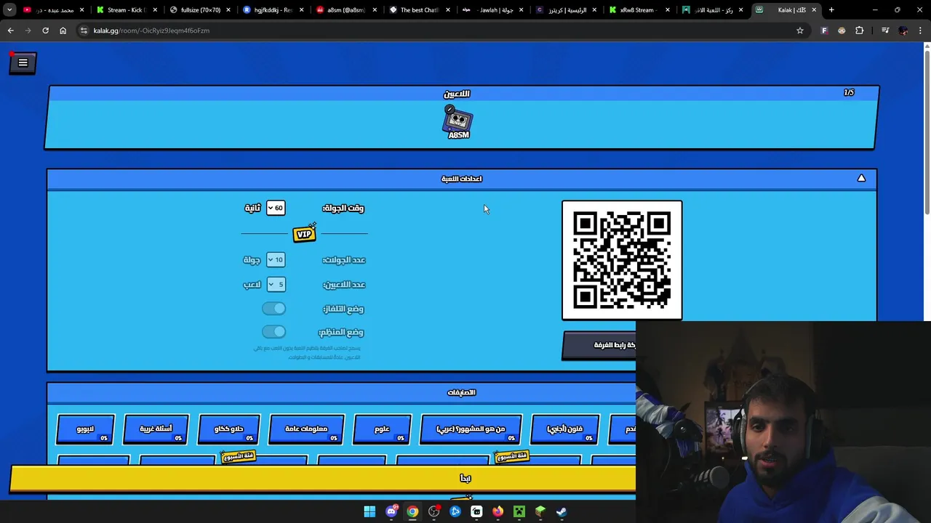Click the room QR code image
The height and width of the screenshot is (523, 931).
(x=622, y=260)
